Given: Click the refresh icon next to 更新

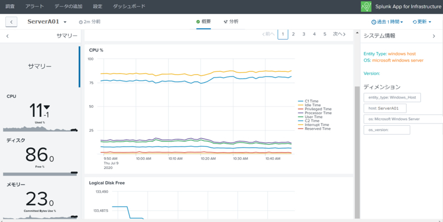Looking at the screenshot, I should point(414,22).
